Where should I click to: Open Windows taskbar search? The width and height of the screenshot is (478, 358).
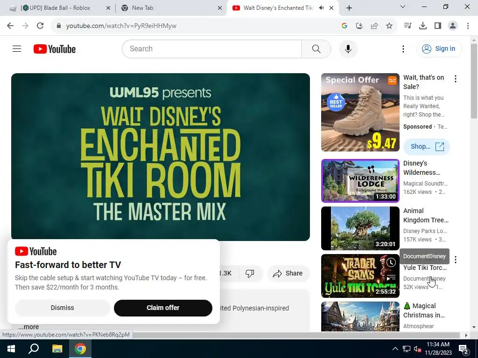click(x=34, y=349)
